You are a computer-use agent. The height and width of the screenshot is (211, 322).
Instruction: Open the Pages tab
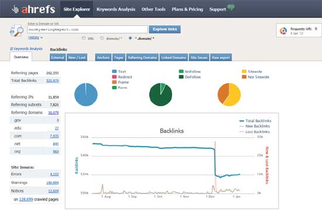[119, 57]
